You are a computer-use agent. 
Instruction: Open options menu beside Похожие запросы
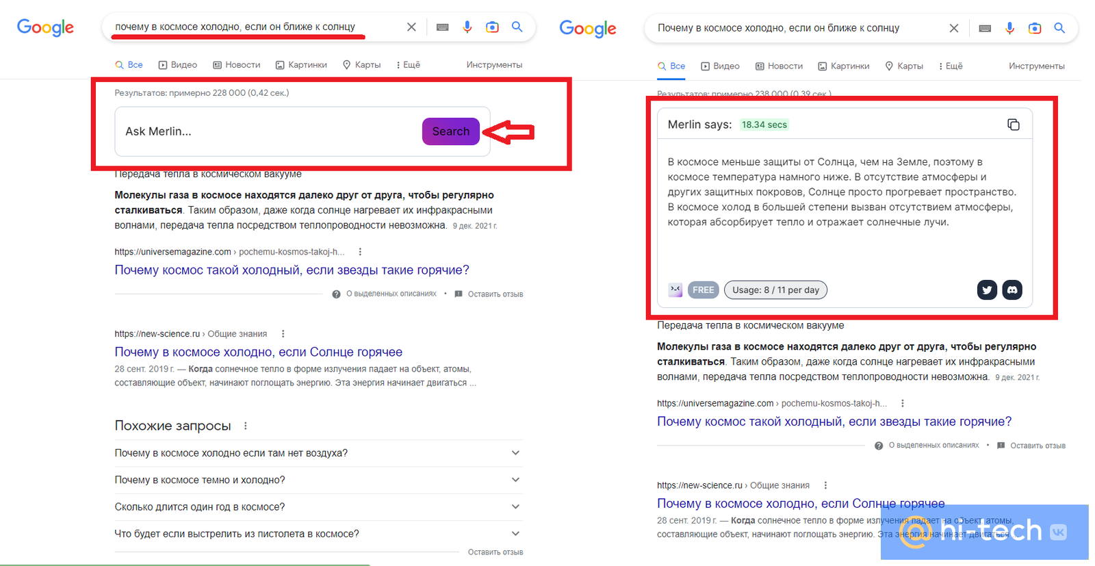coord(245,426)
